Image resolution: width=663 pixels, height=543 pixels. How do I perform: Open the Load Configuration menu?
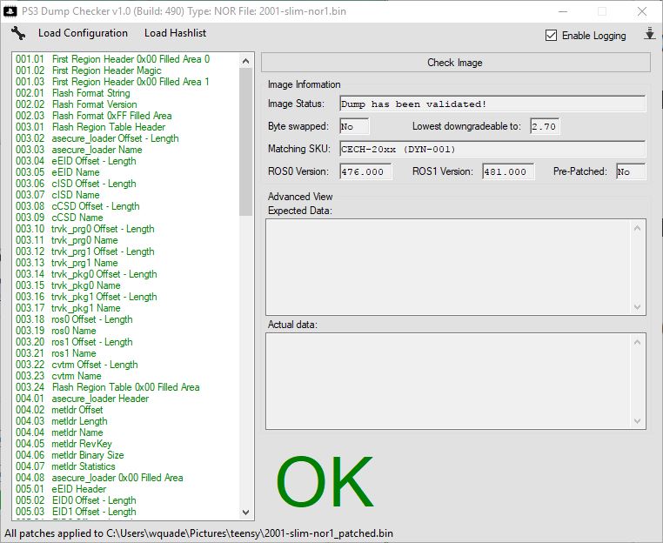point(83,33)
